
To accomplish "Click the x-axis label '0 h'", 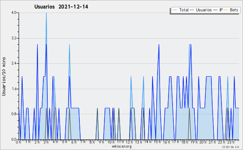I will tap(19, 142).
